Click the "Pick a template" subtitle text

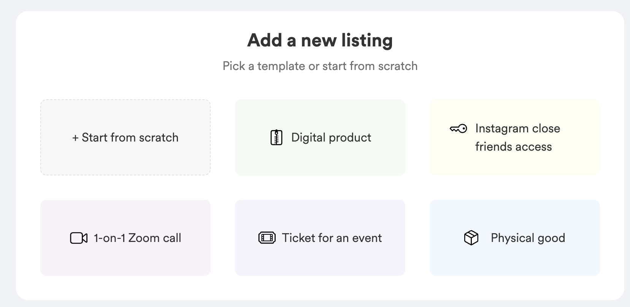[320, 66]
